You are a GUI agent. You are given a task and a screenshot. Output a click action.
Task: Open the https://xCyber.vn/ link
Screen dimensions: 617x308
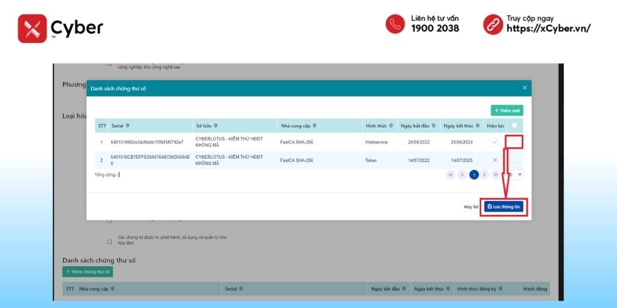pos(548,28)
